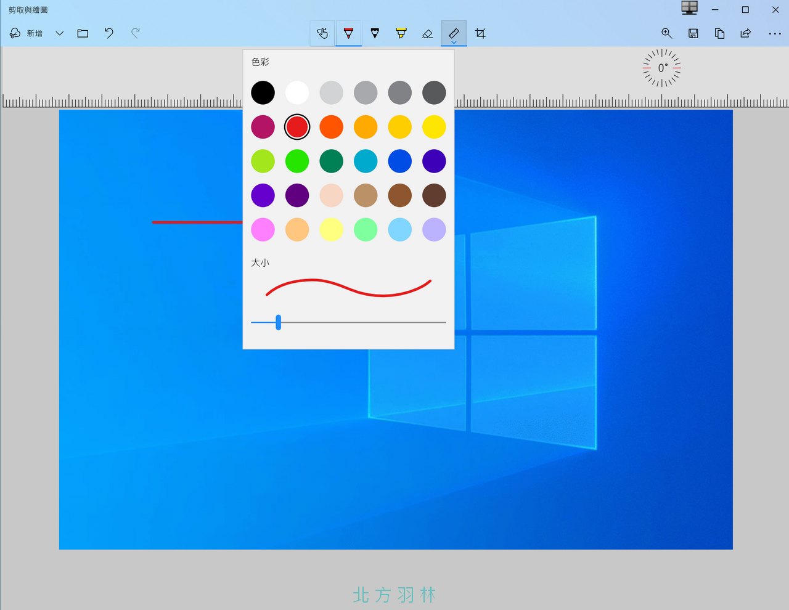Pick the magenta-crimson color swatch

[263, 127]
